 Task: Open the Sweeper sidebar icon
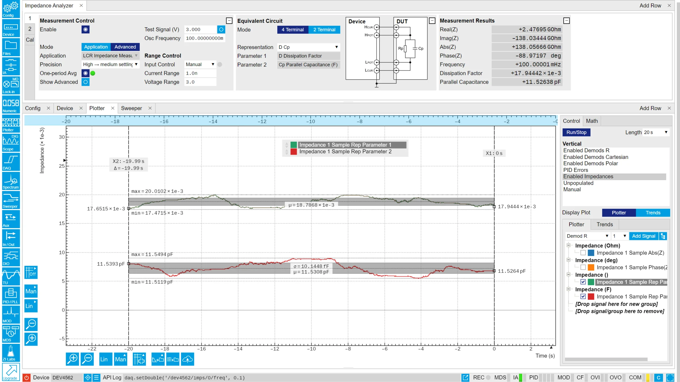coord(11,200)
